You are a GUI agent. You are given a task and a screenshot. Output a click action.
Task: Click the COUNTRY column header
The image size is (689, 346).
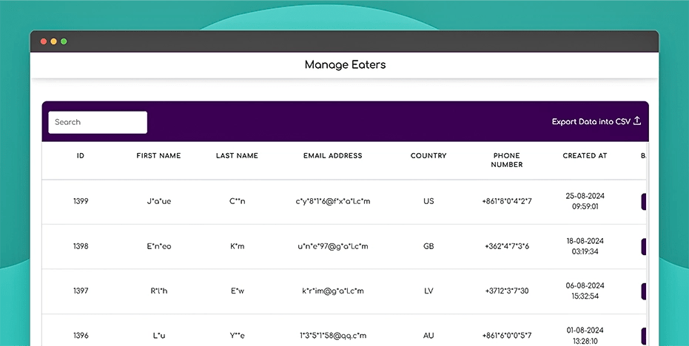tap(428, 155)
